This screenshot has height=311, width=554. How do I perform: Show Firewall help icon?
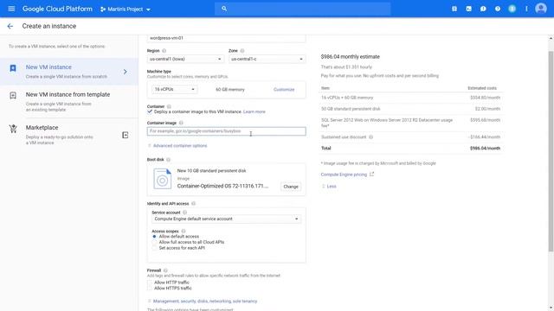[x=165, y=270]
